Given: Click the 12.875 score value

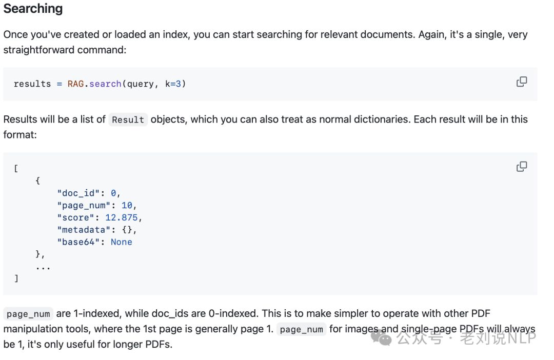Looking at the screenshot, I should click(x=121, y=217).
